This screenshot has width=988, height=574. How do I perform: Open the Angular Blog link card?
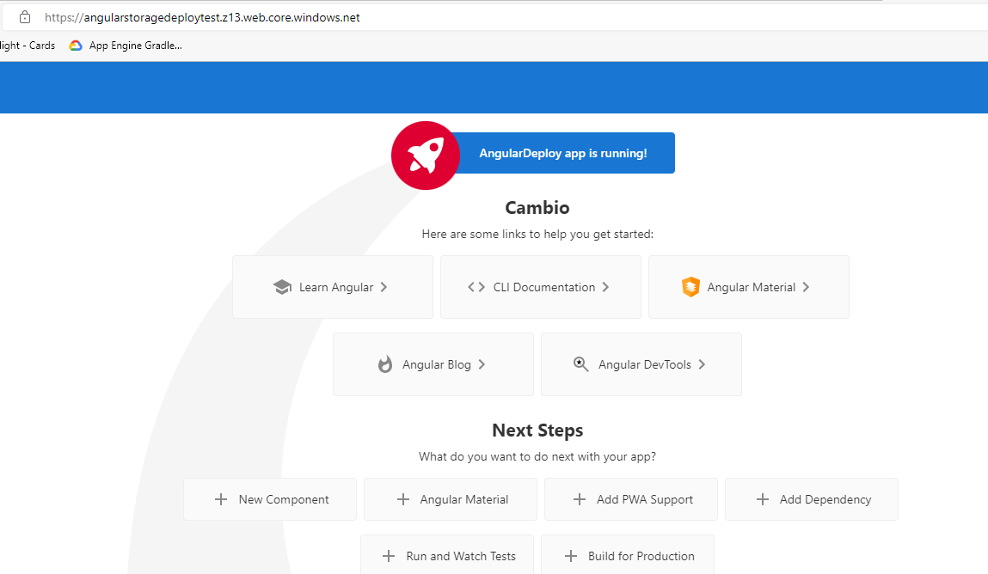pyautogui.click(x=433, y=364)
